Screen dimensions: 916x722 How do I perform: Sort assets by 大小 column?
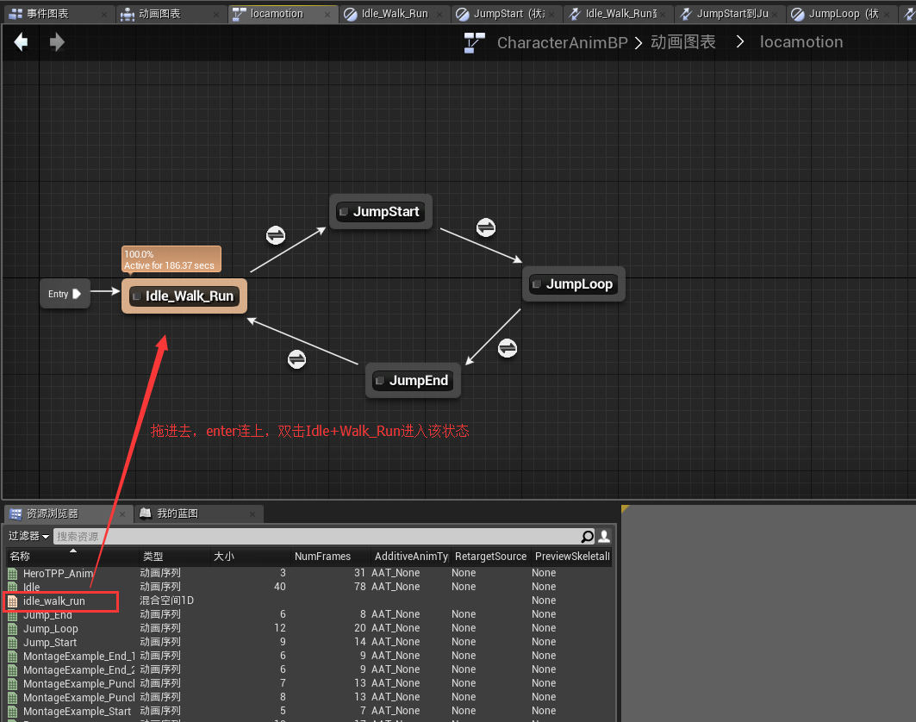point(250,557)
